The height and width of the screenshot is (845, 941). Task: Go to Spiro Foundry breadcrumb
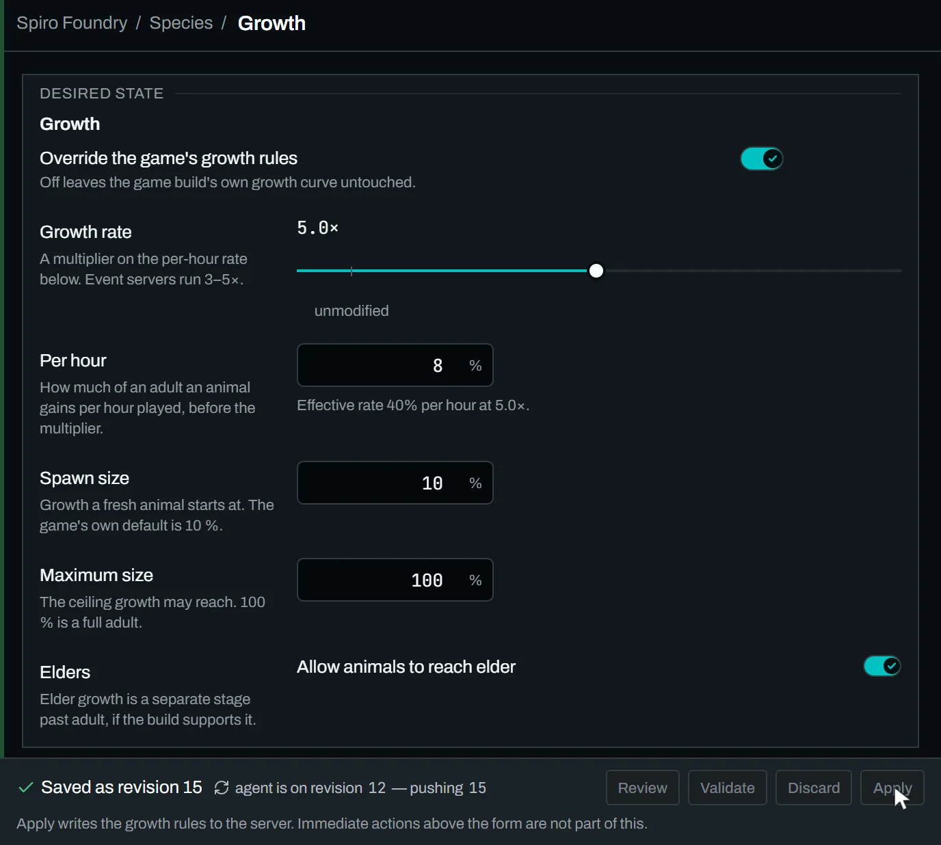[x=72, y=23]
